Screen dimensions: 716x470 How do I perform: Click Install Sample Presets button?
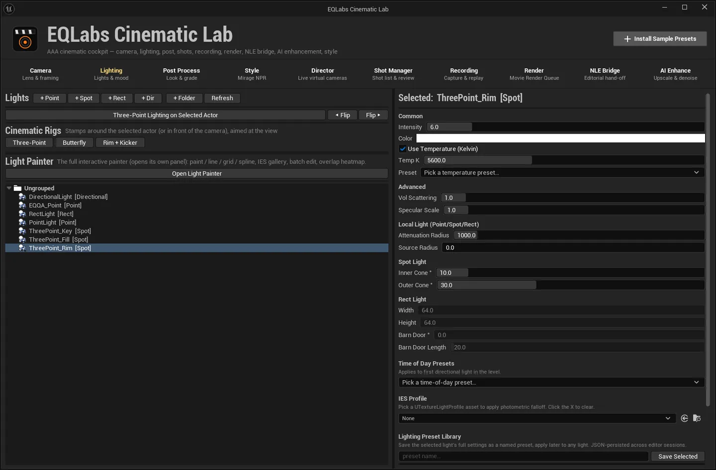coord(660,39)
